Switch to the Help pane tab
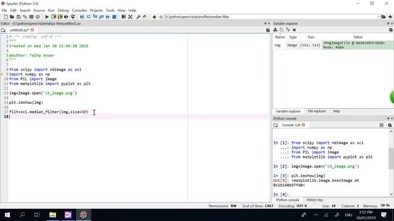The width and height of the screenshot is (394, 221). point(336,111)
